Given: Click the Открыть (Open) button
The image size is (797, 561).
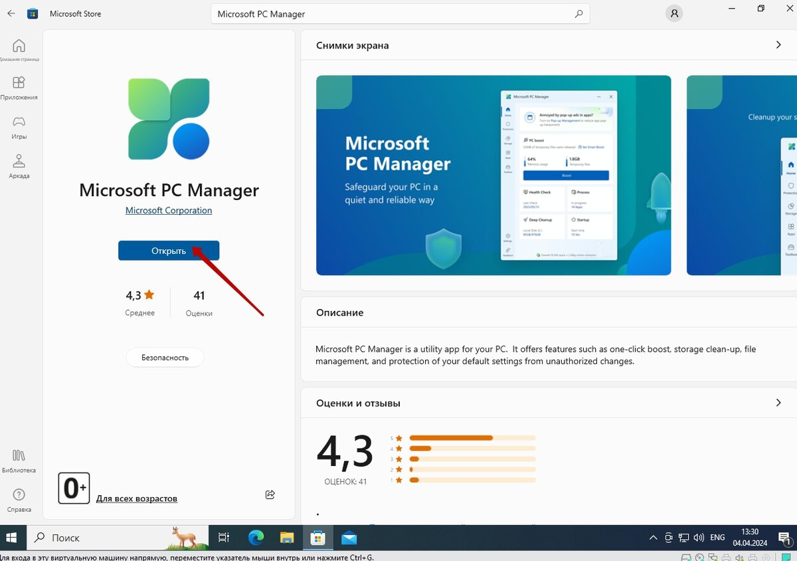Looking at the screenshot, I should [169, 251].
